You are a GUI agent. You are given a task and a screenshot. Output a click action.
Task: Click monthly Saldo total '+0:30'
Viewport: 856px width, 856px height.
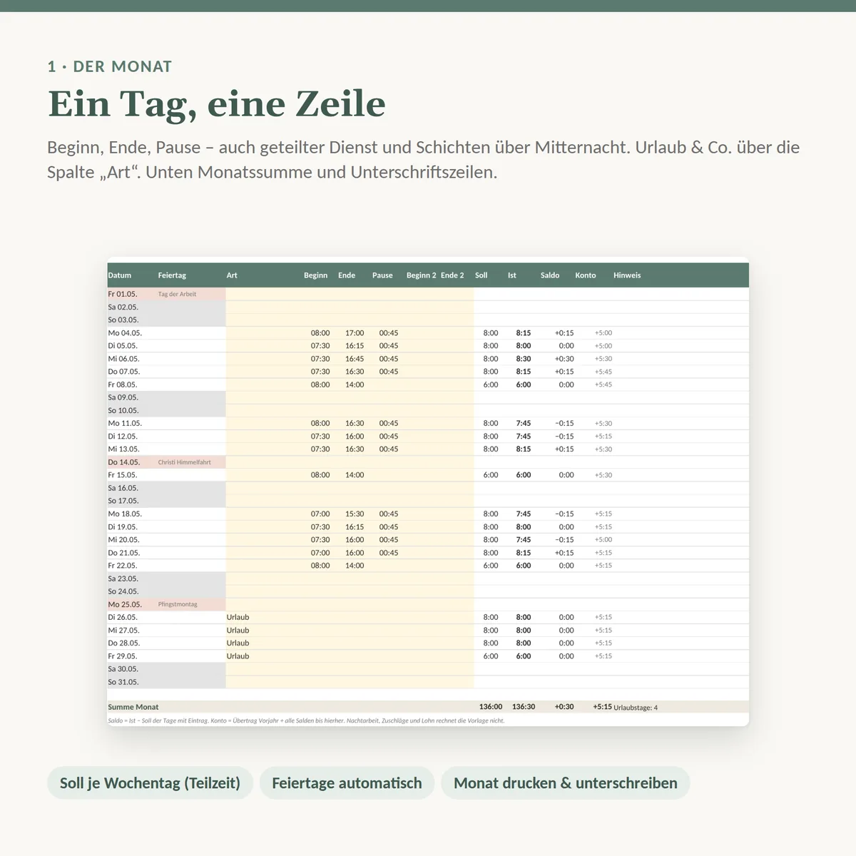coord(564,707)
